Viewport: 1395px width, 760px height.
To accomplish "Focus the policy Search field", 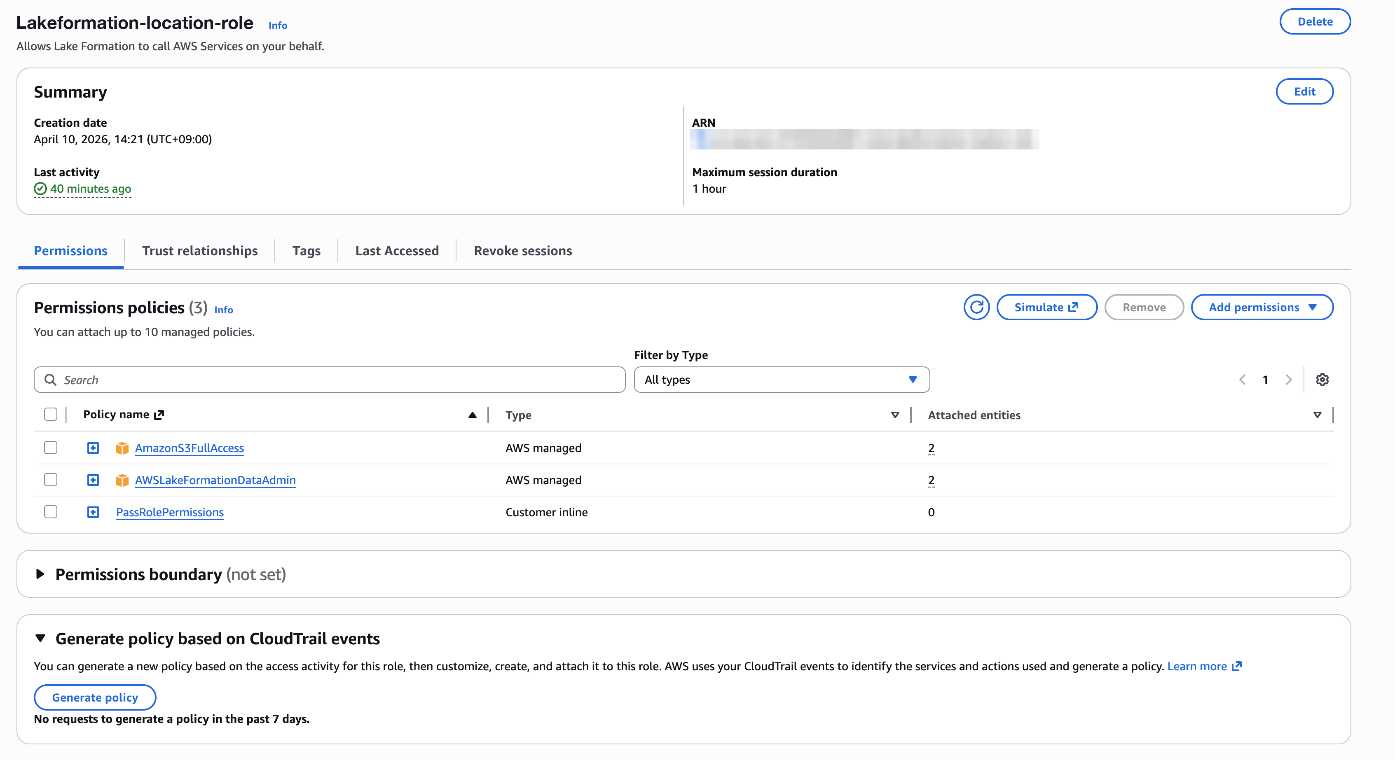I will (x=329, y=380).
